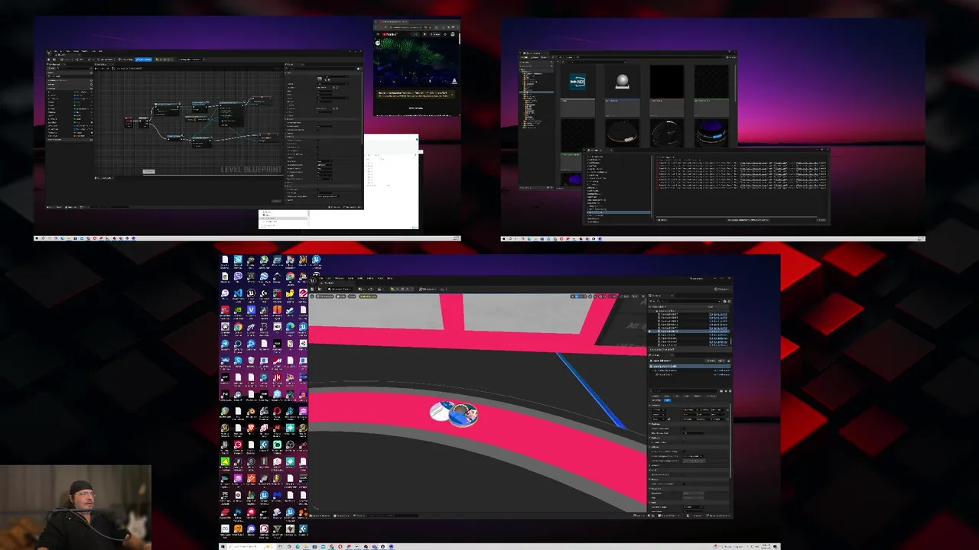Open the File menu in the main Unreal editor
The image size is (979, 550).
tap(320, 278)
